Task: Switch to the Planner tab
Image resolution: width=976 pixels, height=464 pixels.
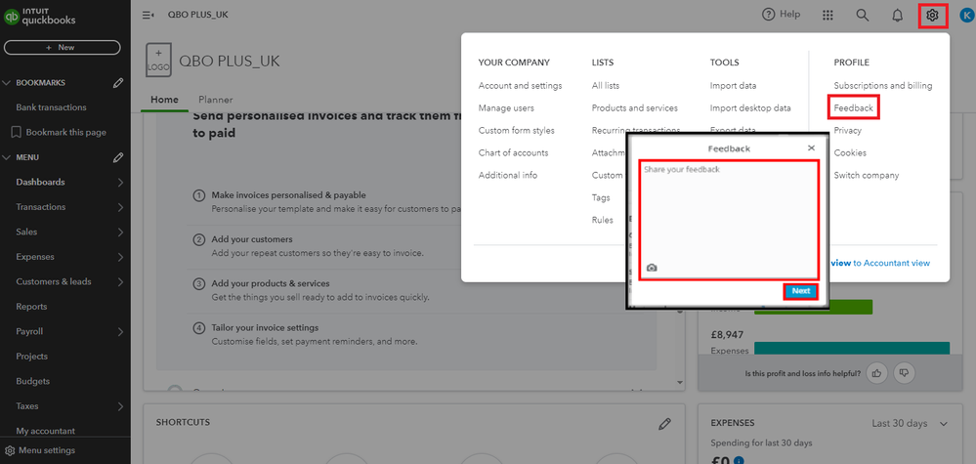Action: pyautogui.click(x=215, y=100)
